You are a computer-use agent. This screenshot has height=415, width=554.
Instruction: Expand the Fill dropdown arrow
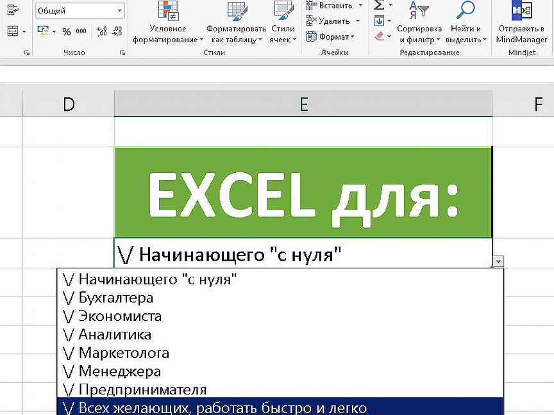[x=389, y=21]
